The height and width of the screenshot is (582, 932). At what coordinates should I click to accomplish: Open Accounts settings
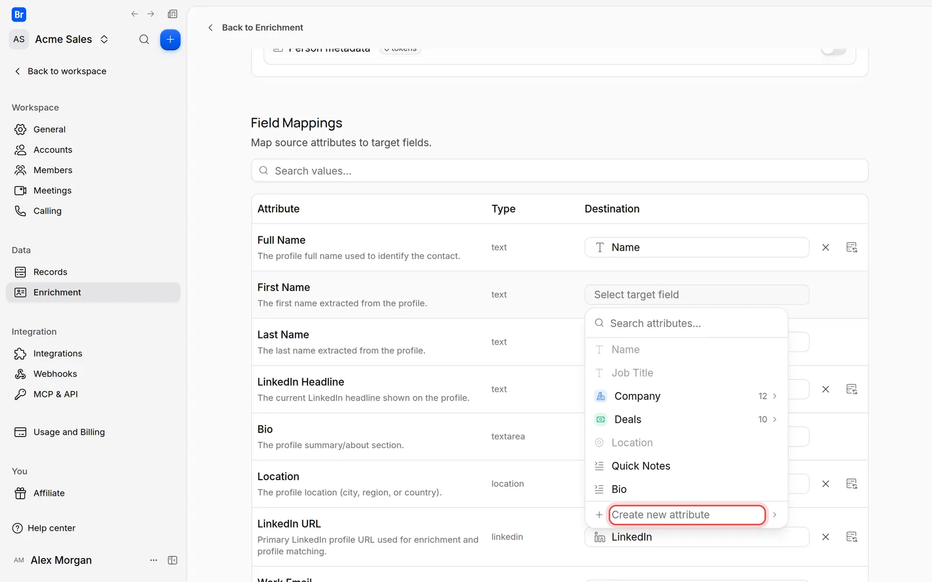point(93,150)
